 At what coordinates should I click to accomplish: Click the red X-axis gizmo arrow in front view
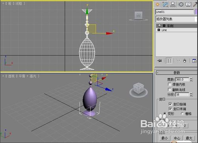coord(109,33)
